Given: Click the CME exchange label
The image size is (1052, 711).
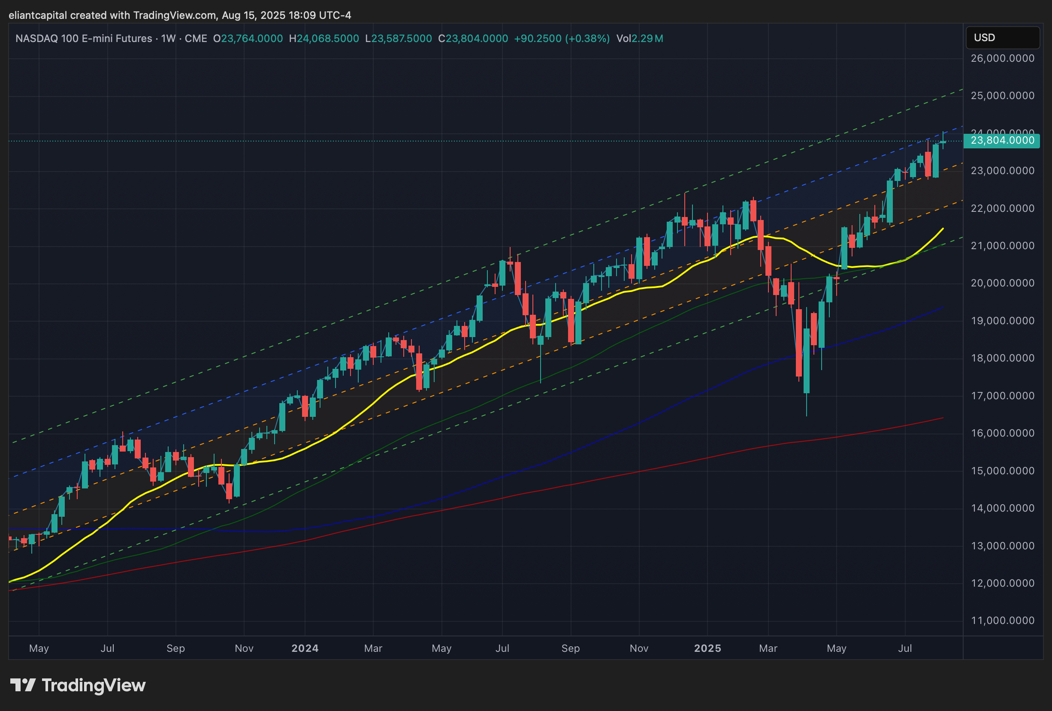Looking at the screenshot, I should [x=196, y=39].
